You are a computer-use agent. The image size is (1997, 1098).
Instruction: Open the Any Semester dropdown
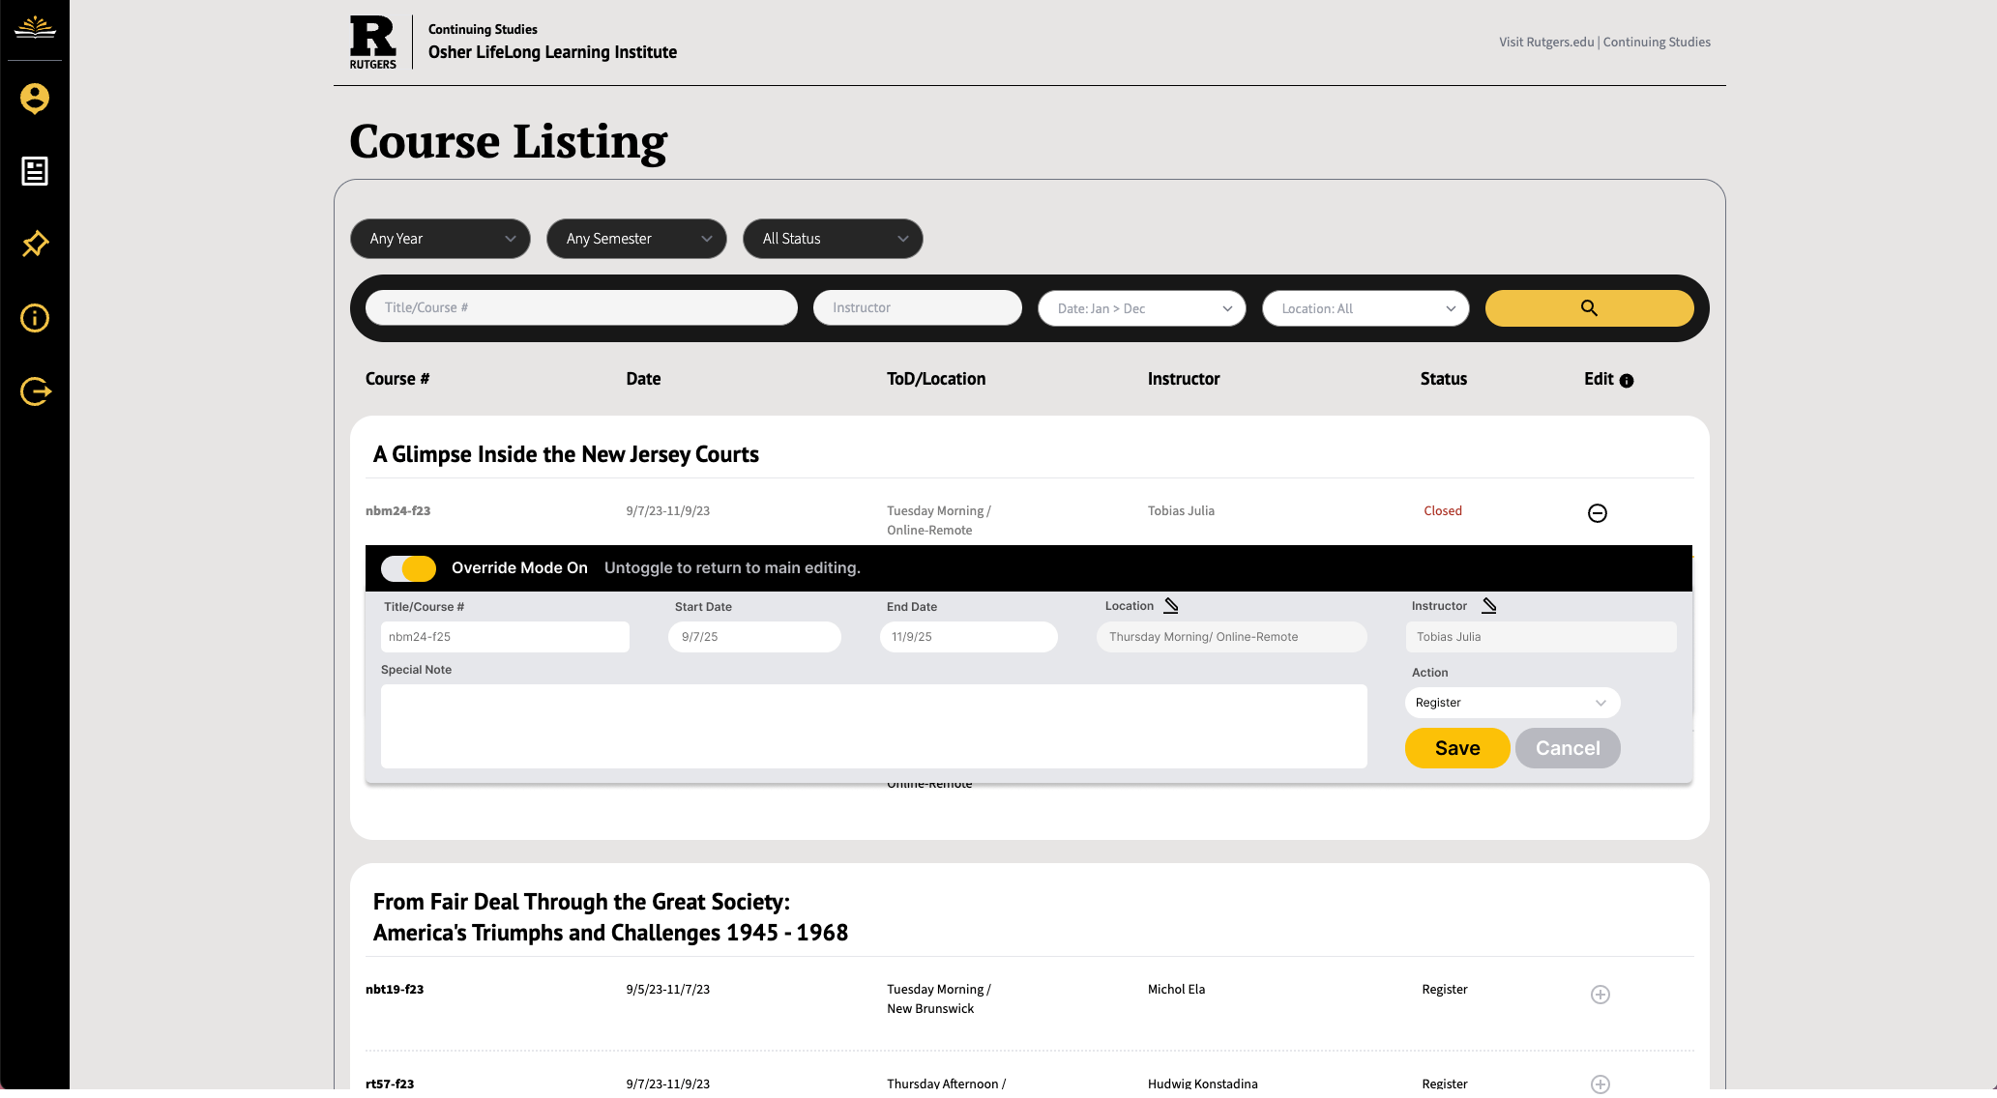[636, 239]
